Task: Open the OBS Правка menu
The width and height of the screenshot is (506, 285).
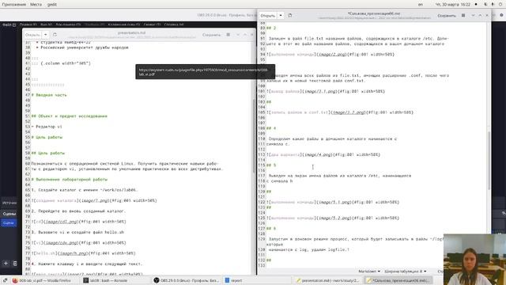Action: (28, 25)
